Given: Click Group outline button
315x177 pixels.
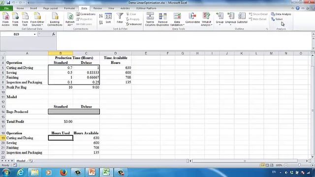Looking at the screenshot, I should click(x=220, y=19).
